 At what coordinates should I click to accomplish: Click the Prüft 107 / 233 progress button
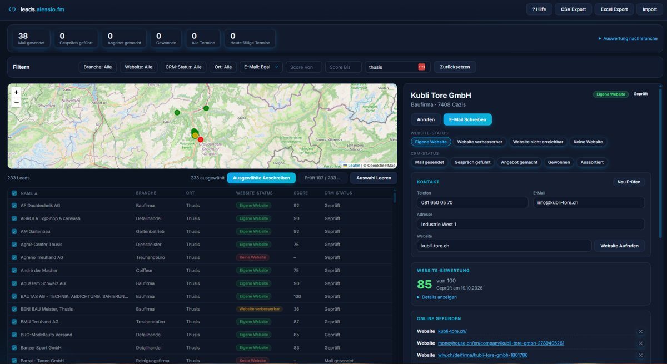[x=323, y=178]
